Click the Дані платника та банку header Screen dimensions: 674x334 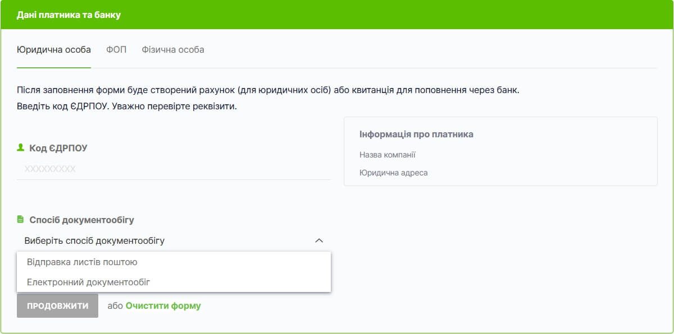[x=69, y=15]
